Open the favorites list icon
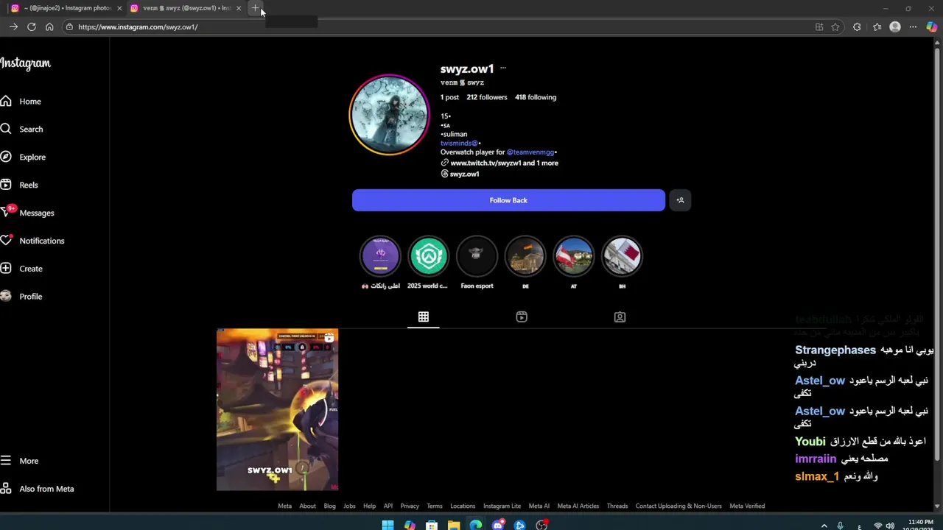Screen dimensions: 943x530 (877, 27)
